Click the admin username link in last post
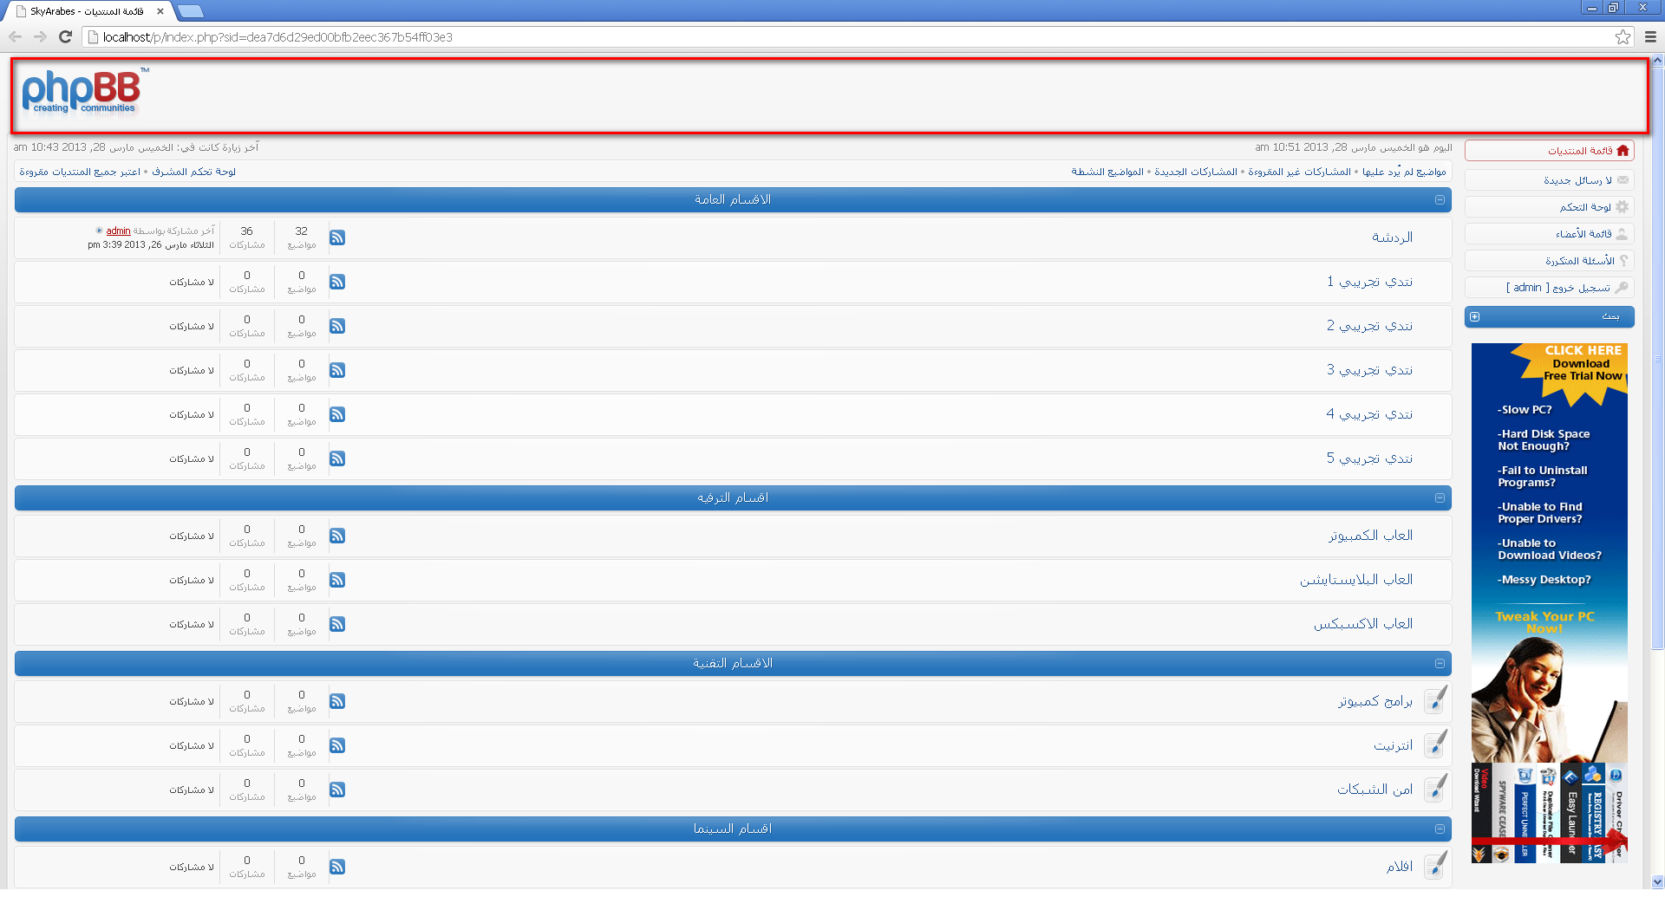The height and width of the screenshot is (910, 1665). (x=118, y=231)
